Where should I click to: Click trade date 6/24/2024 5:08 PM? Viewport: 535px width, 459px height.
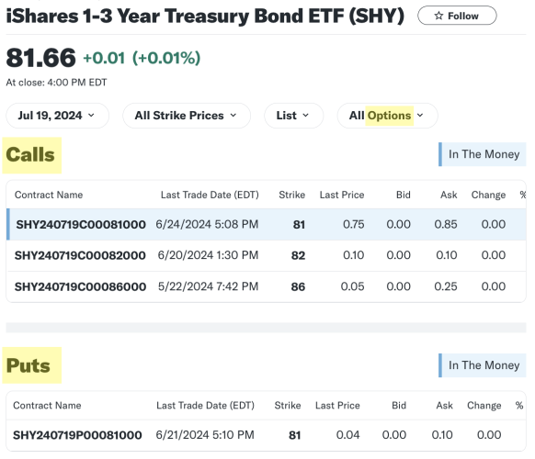point(207,224)
